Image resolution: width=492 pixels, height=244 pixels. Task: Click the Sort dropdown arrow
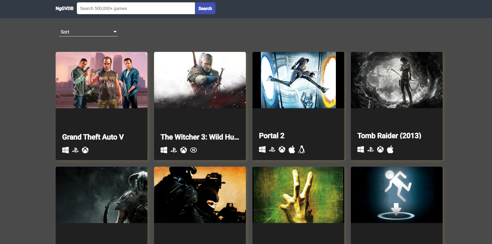[115, 31]
